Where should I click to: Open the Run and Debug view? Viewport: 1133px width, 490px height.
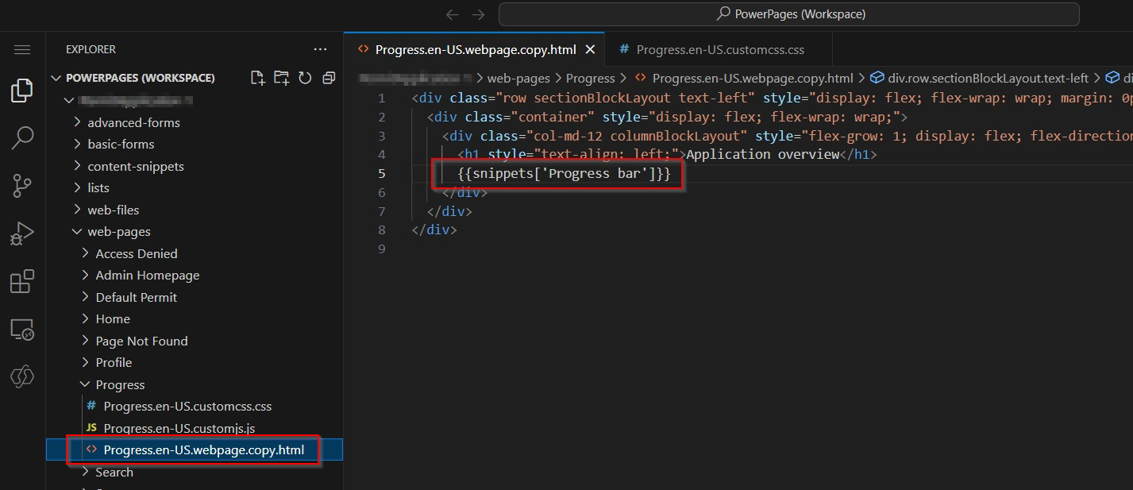pyautogui.click(x=22, y=233)
